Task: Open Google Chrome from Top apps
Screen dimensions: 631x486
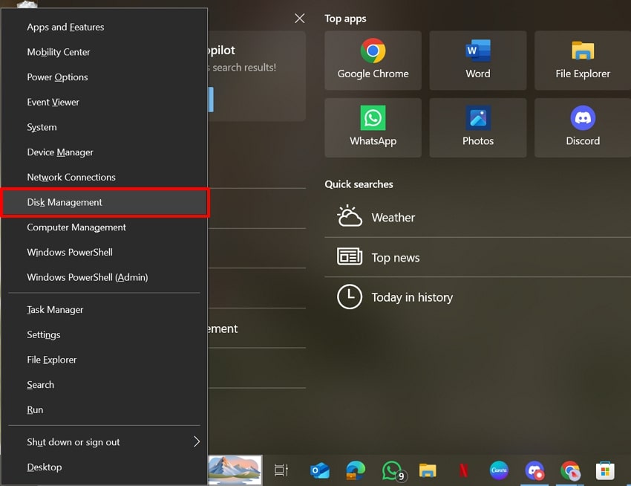Action: click(x=373, y=59)
